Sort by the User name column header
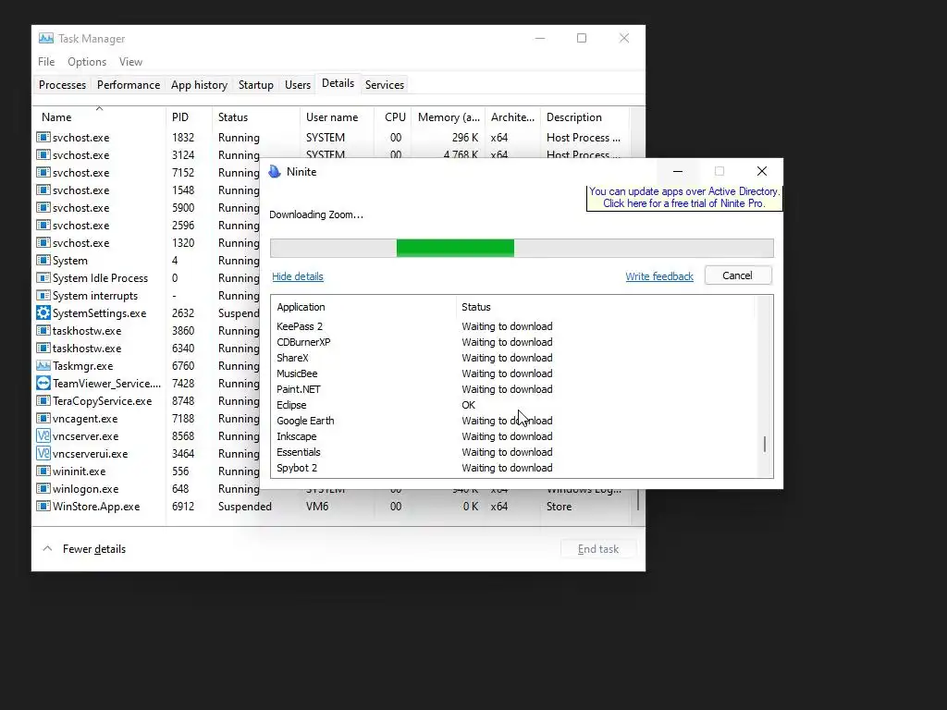947x710 pixels. coord(337,117)
